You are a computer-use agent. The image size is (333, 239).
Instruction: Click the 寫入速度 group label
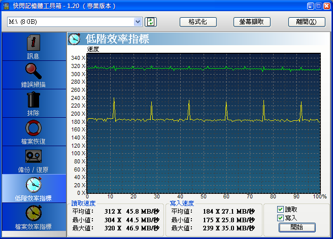pos(182,203)
